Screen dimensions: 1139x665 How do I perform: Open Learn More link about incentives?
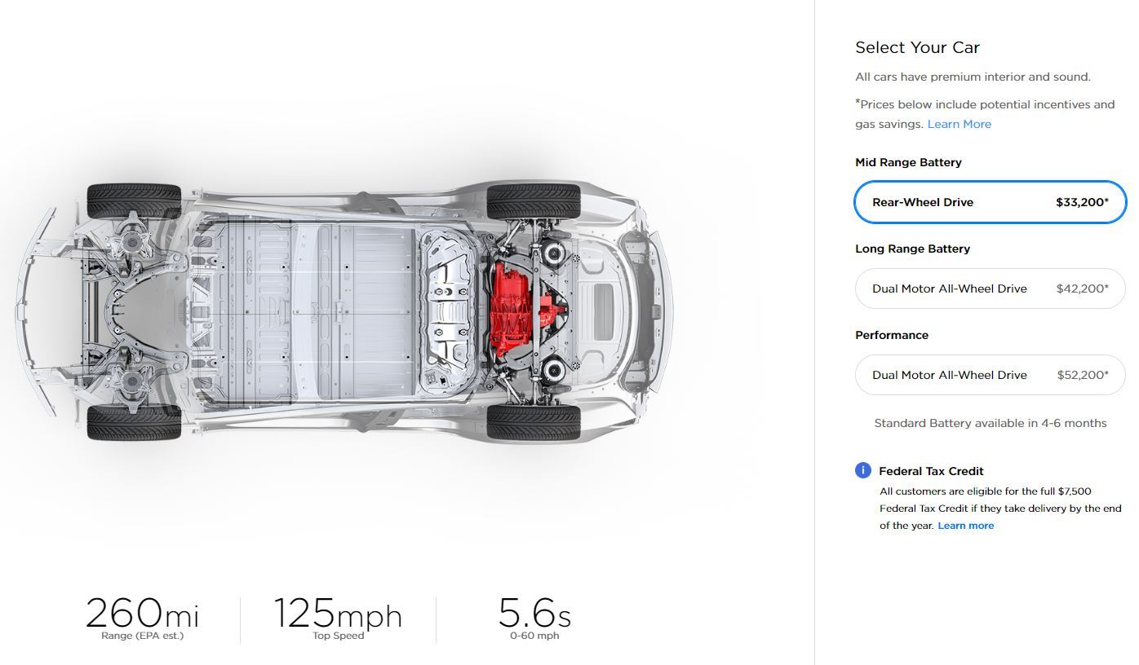(959, 124)
